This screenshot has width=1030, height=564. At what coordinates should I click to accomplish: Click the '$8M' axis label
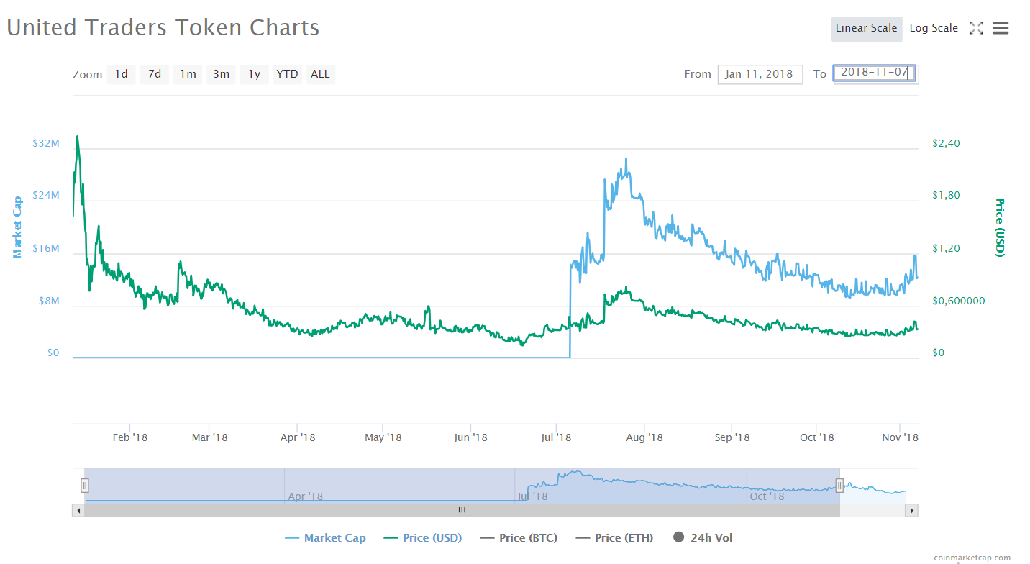pos(49,301)
